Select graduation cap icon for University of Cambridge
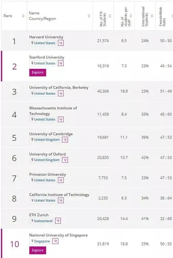 click(65, 140)
